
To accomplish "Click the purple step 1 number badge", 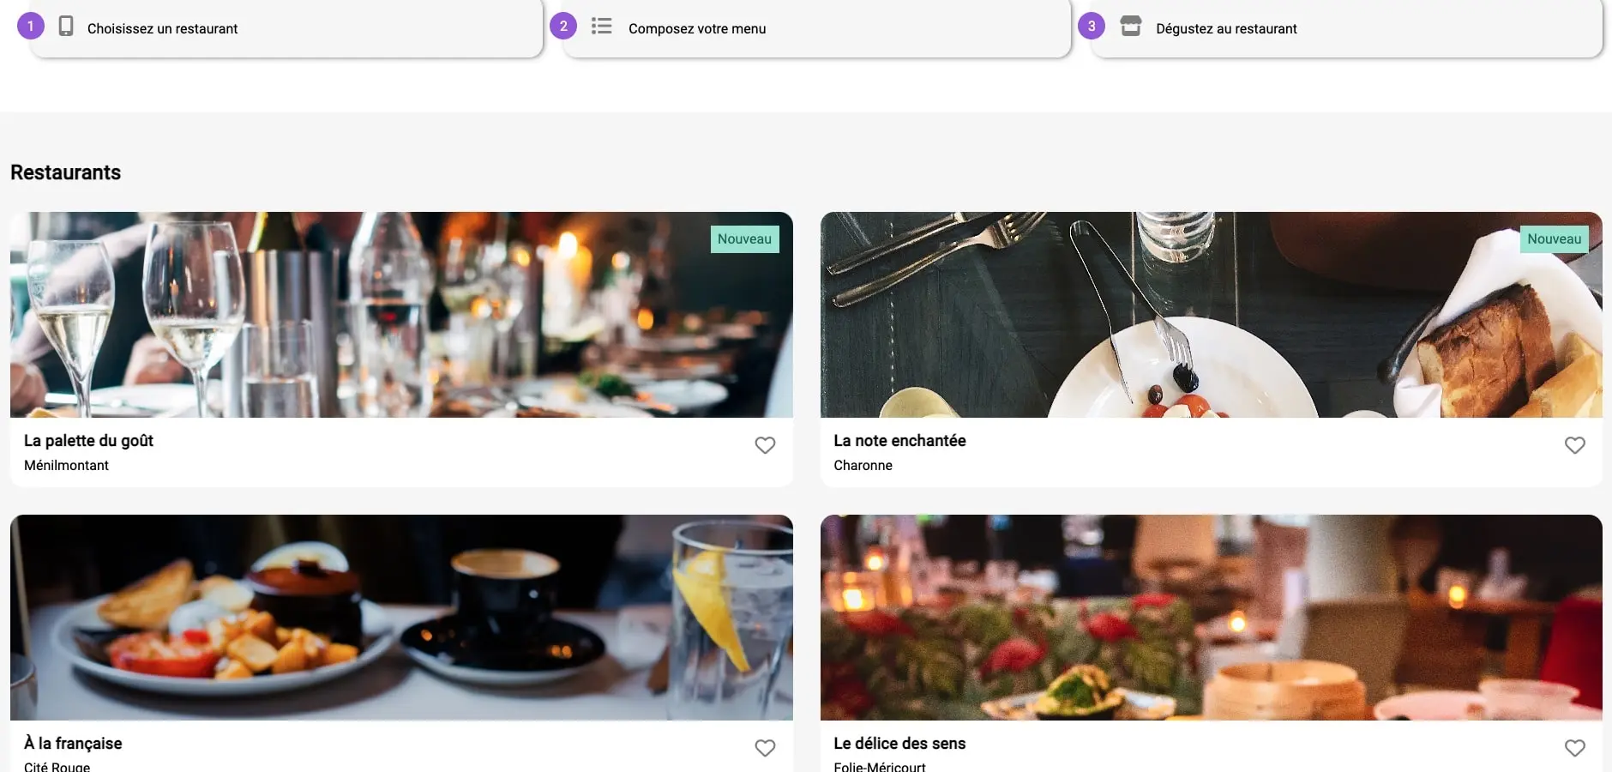I will point(31,27).
